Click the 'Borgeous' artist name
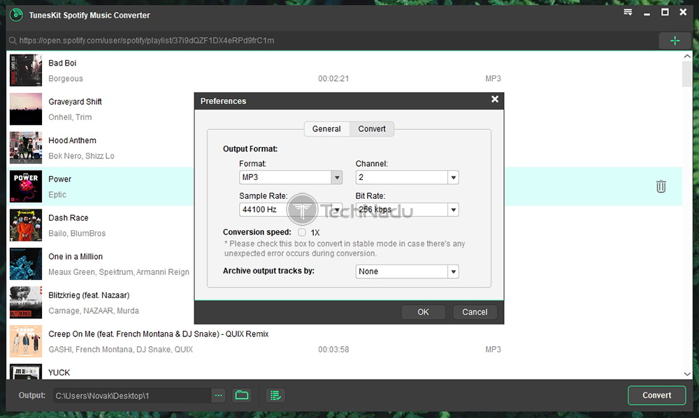The width and height of the screenshot is (699, 418). (66, 79)
